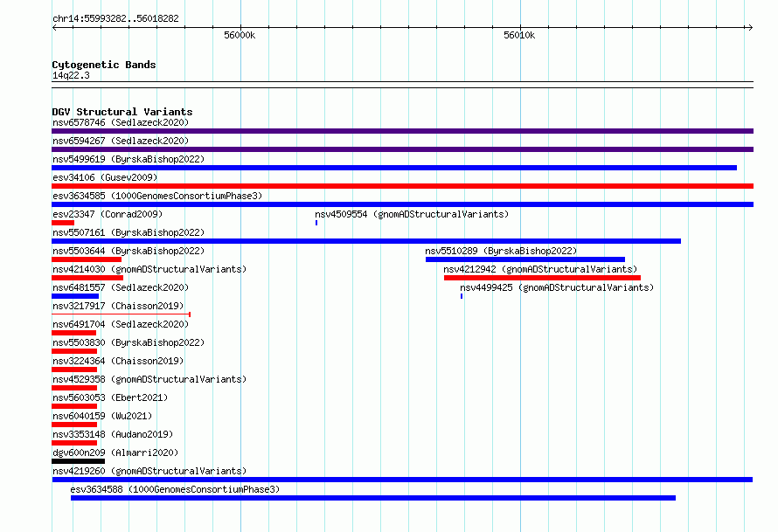The image size is (778, 532).
Task: Click the Cytogenetic Bands track title
Action: [104, 65]
